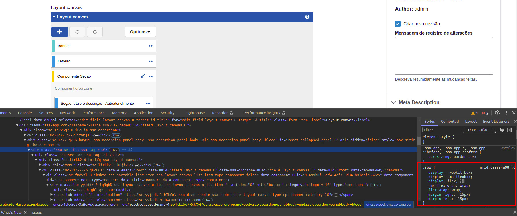Collapse Componente Seção using the shrink arrows icon
This screenshot has height=216, width=517.
click(x=142, y=76)
